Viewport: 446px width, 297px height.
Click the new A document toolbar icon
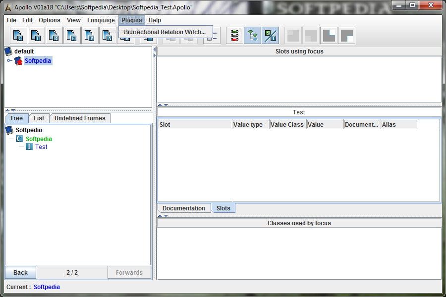click(x=107, y=36)
